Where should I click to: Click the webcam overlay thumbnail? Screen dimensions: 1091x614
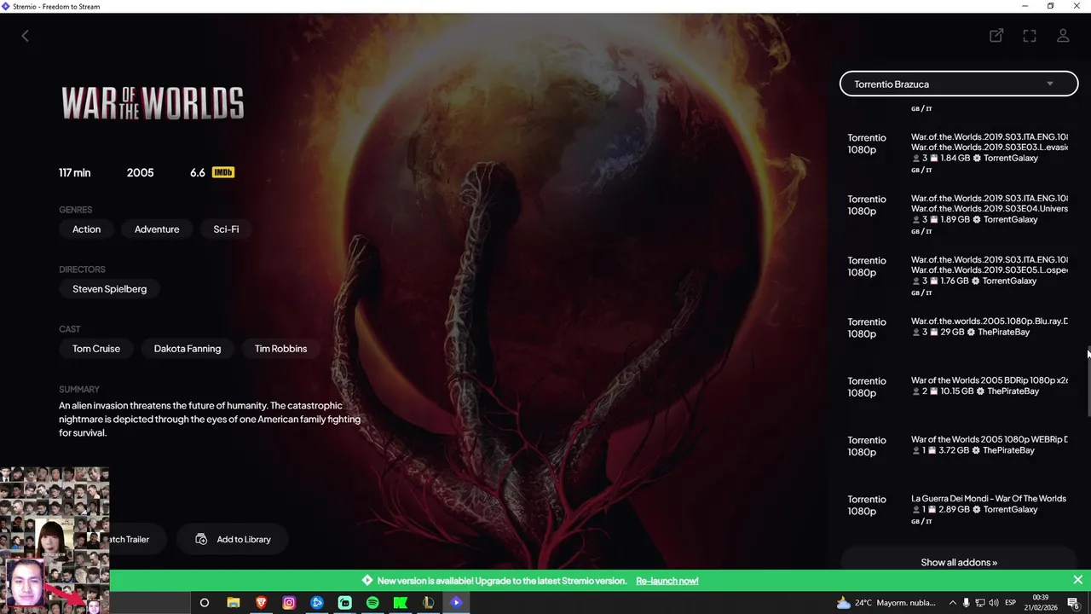click(x=55, y=539)
